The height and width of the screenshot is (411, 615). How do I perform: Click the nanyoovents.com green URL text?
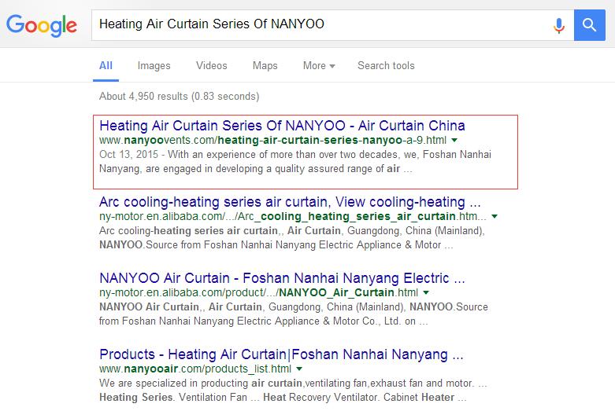(272, 140)
